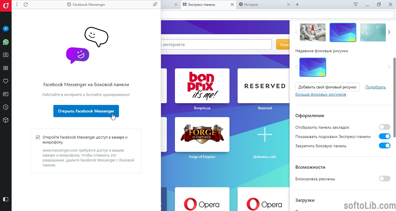396x211 pixels.
Task: Open Speed Dial grid sidebar icon
Action: tap(6, 68)
